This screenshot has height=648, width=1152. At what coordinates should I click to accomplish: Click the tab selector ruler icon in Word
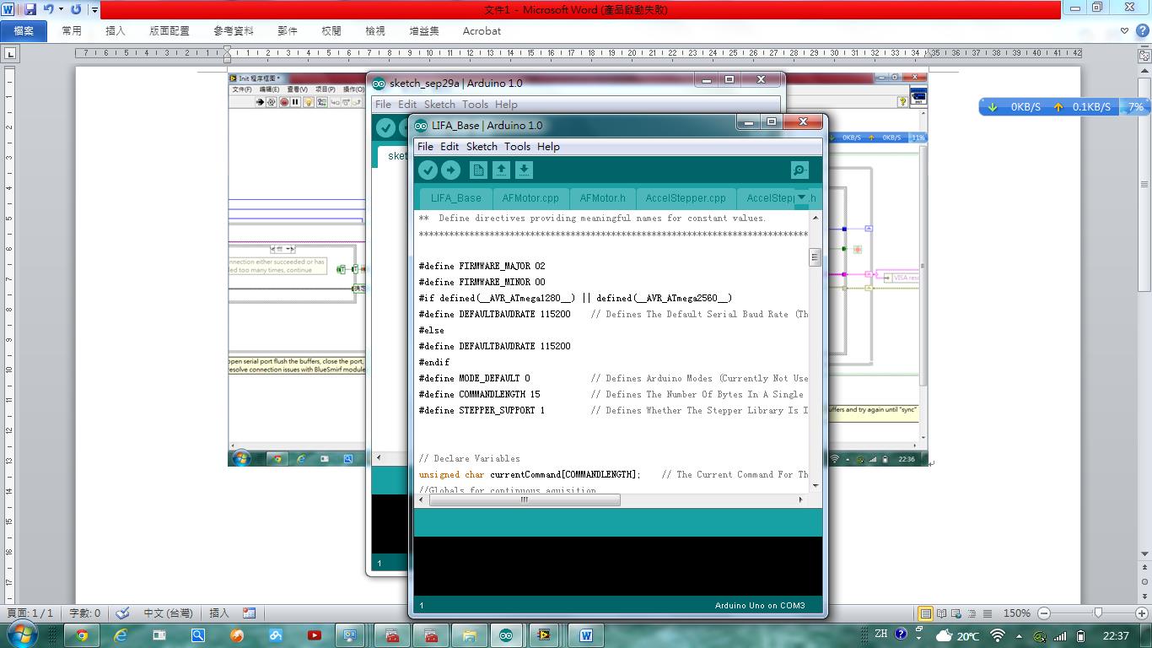10,53
